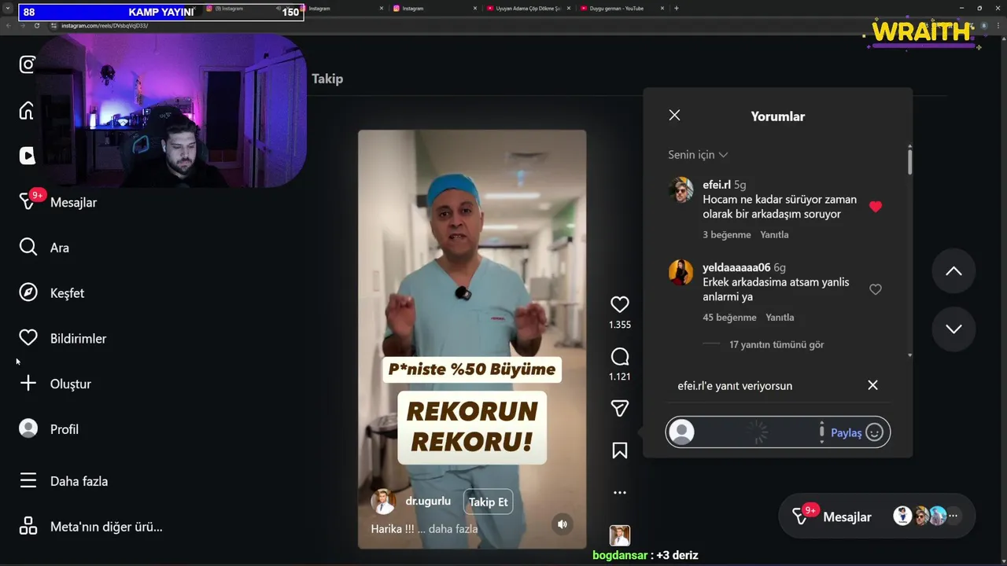Go to Keşfet explore page
Image resolution: width=1007 pixels, height=566 pixels.
52,293
